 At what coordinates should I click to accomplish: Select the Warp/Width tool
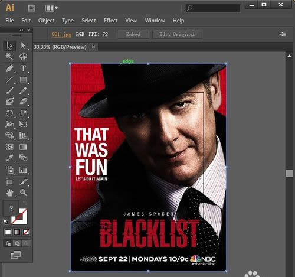9,124
